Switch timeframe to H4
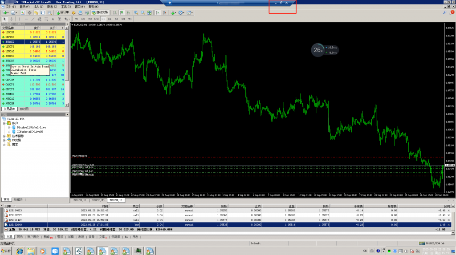Screen dimensions: 456x255 pyautogui.click(x=110, y=19)
